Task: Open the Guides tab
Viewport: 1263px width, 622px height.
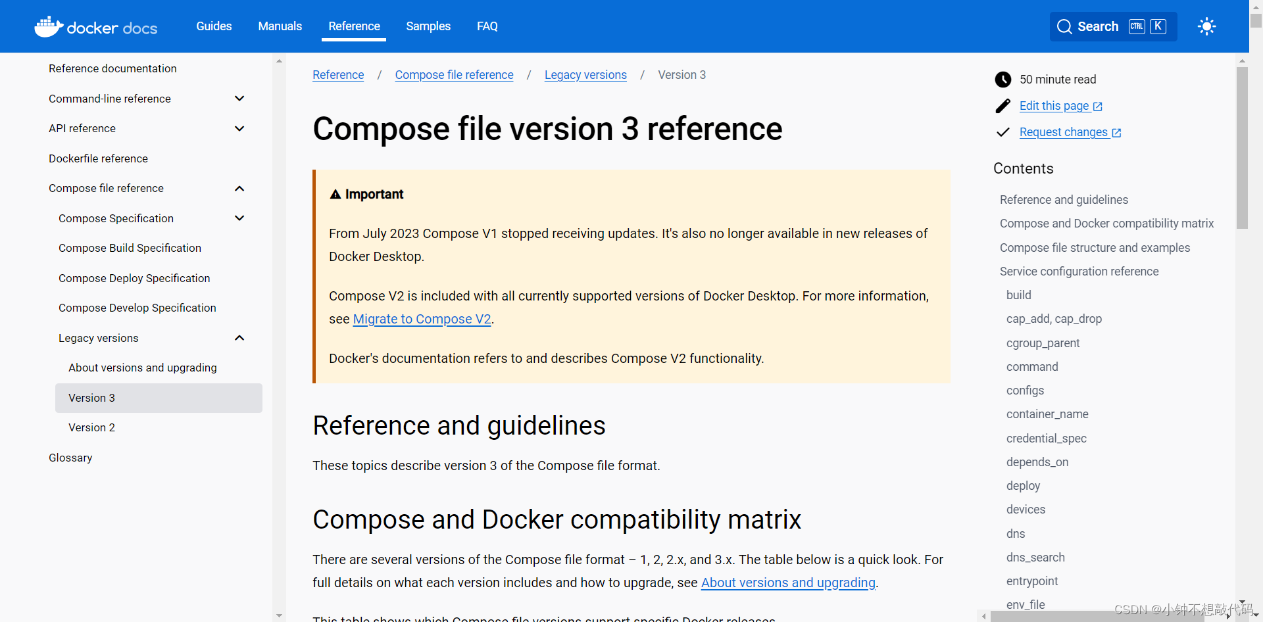Action: (x=214, y=26)
